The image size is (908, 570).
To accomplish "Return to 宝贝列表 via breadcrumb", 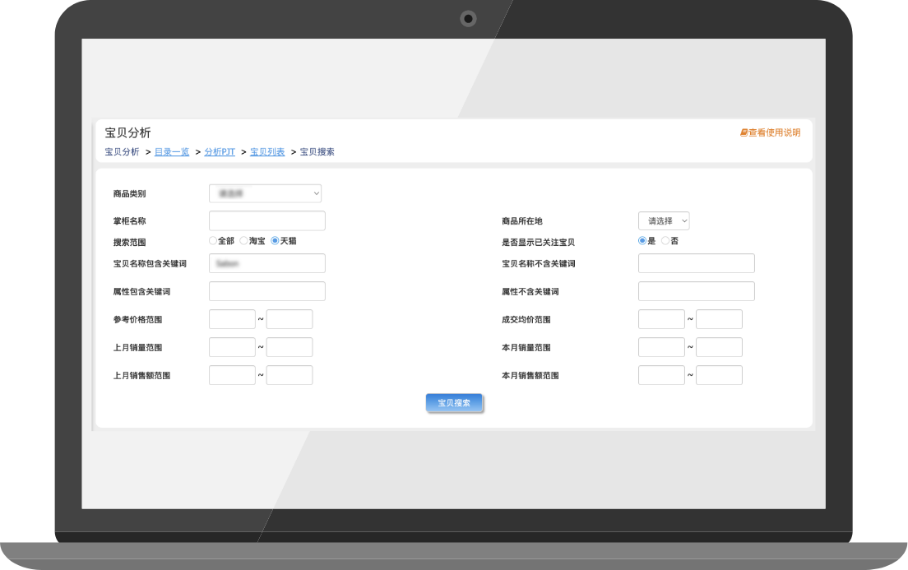I will tap(267, 152).
